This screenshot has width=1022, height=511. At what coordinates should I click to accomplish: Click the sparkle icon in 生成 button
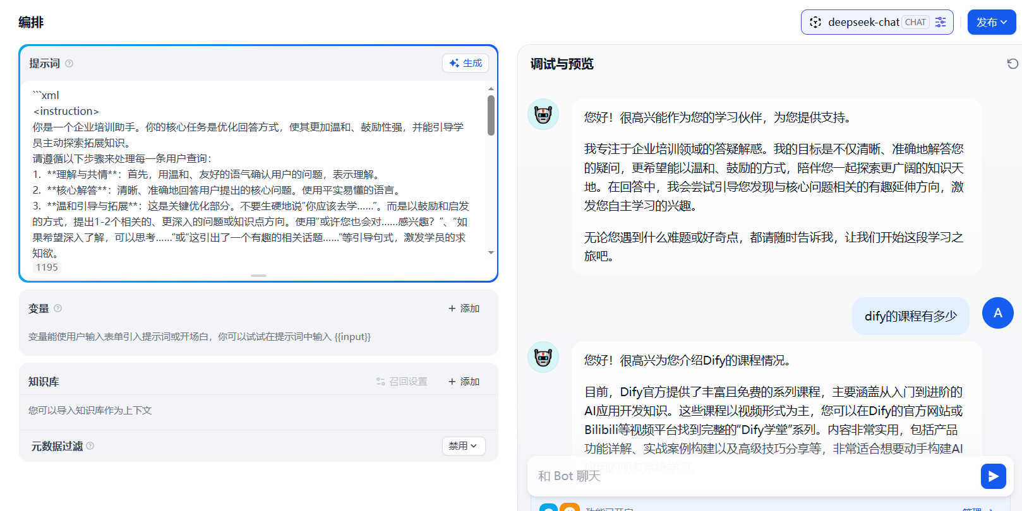[x=454, y=63]
